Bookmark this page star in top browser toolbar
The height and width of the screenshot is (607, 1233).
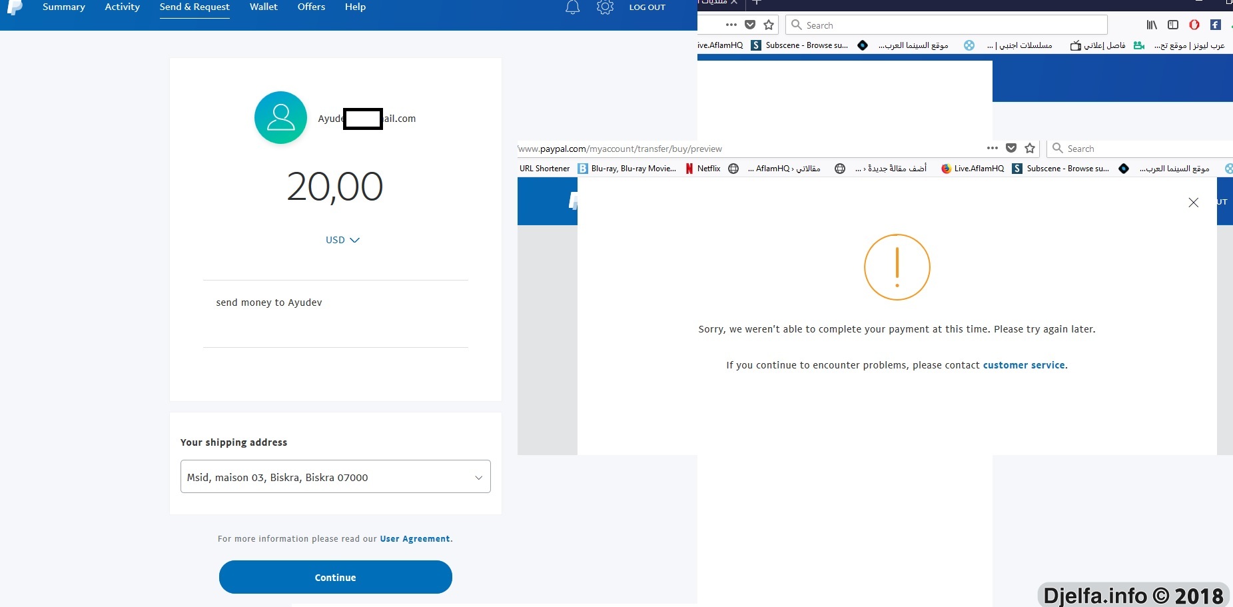(769, 25)
